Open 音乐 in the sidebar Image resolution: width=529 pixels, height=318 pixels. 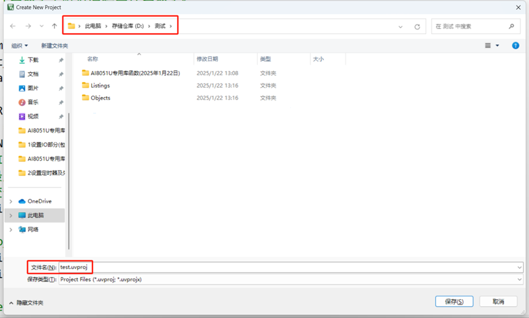pos(32,102)
